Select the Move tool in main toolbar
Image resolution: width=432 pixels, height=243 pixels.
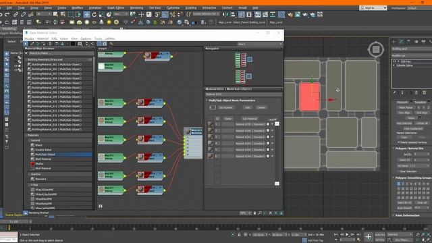pos(87,15)
